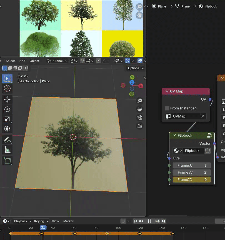This screenshot has width=225, height=240.
Task: Pause the animation playback
Action: pos(149,221)
